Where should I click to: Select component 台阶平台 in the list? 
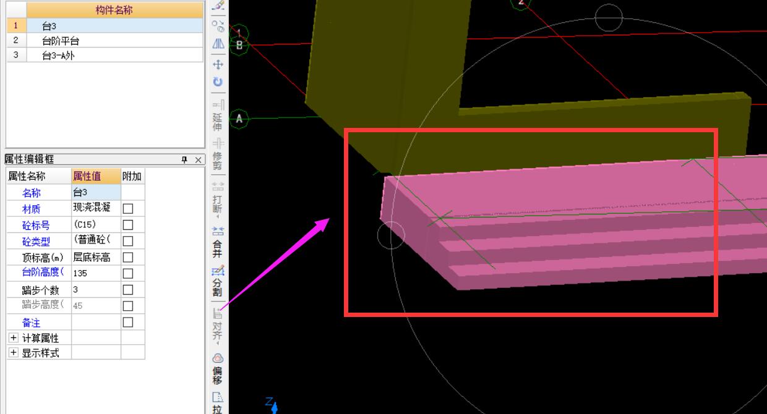[114, 40]
